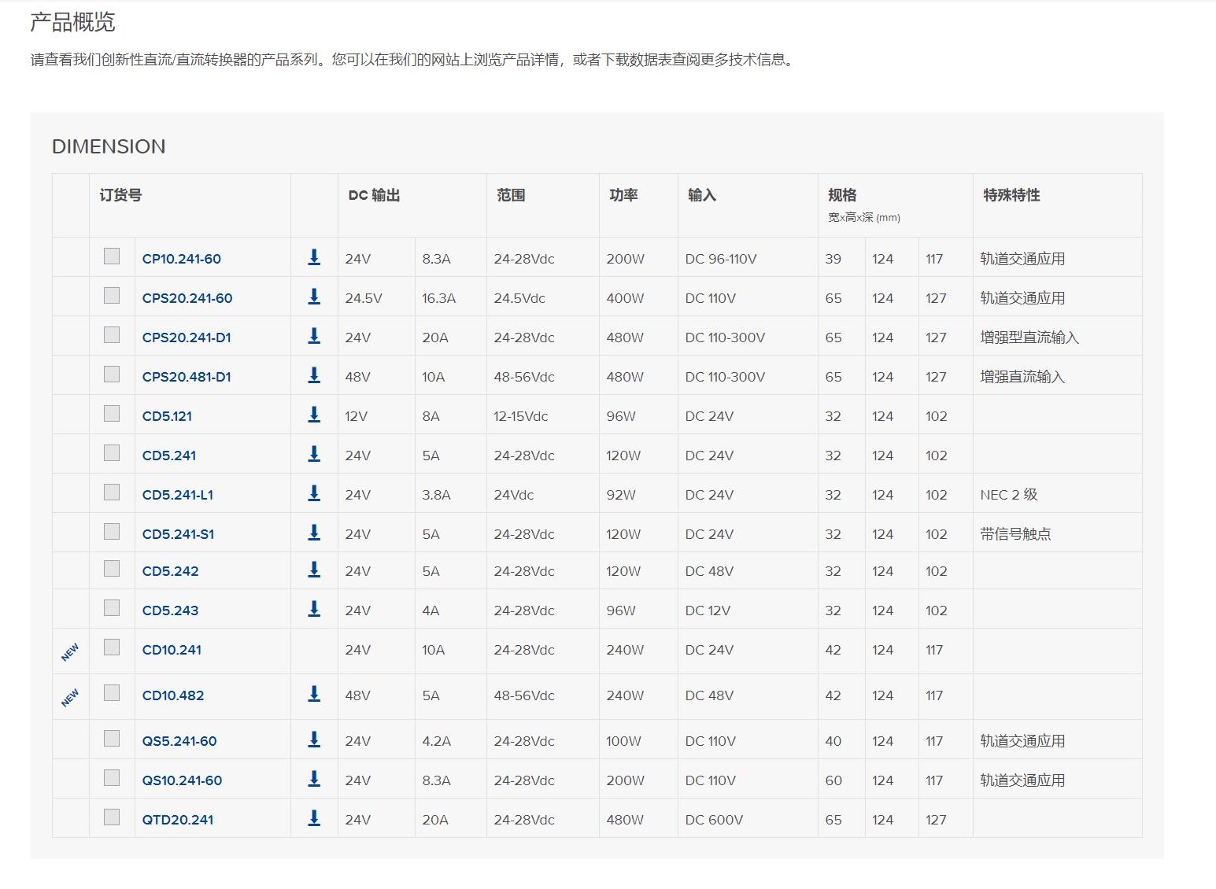Click download arrow for QS5.241-60
The image size is (1216, 889).
314,740
